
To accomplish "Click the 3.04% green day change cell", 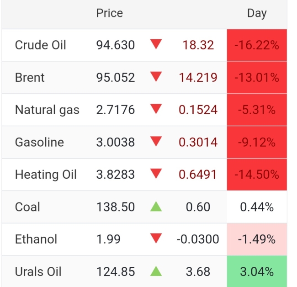I will point(257,272).
